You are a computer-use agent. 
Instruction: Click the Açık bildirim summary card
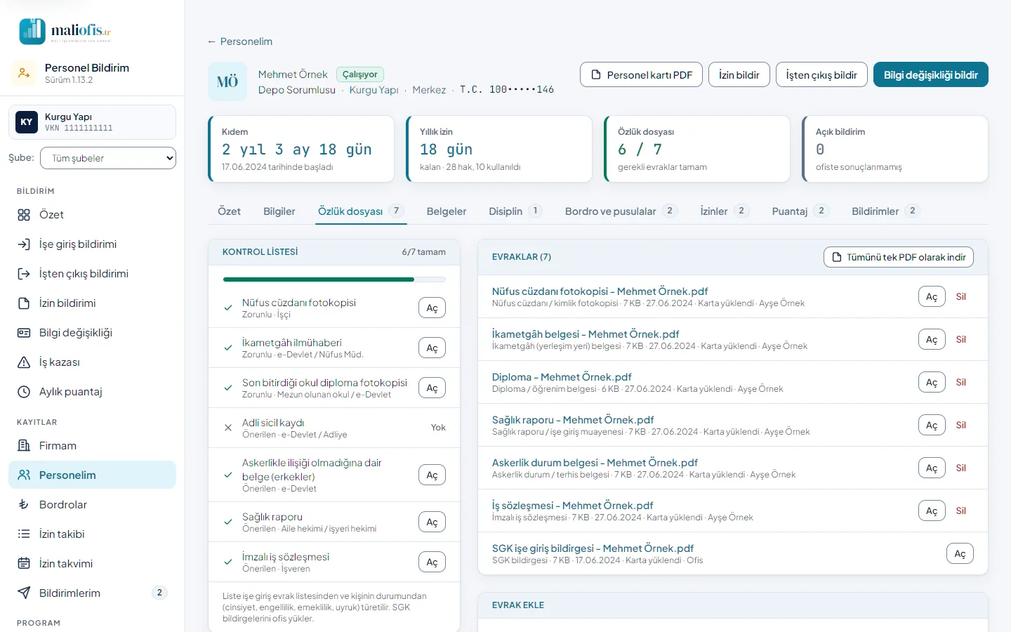[895, 149]
